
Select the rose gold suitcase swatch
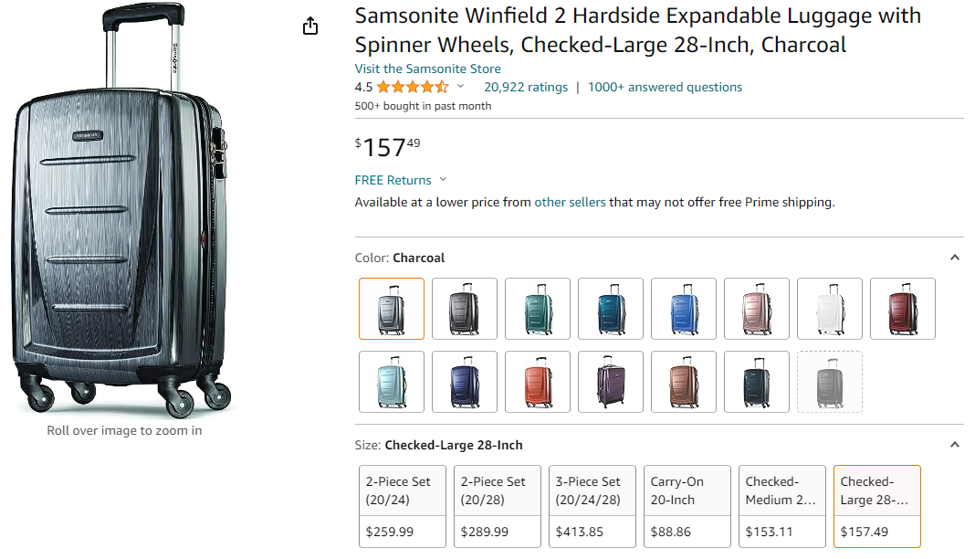(757, 309)
